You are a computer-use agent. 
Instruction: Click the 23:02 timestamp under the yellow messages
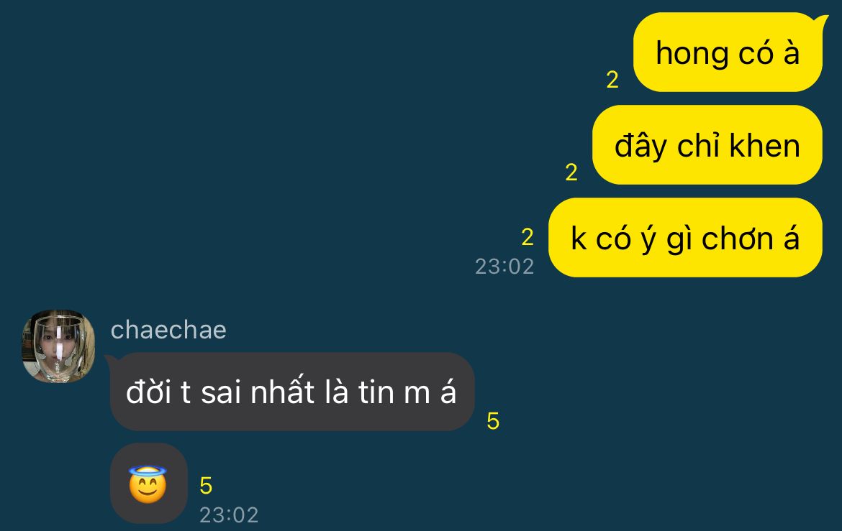504,266
